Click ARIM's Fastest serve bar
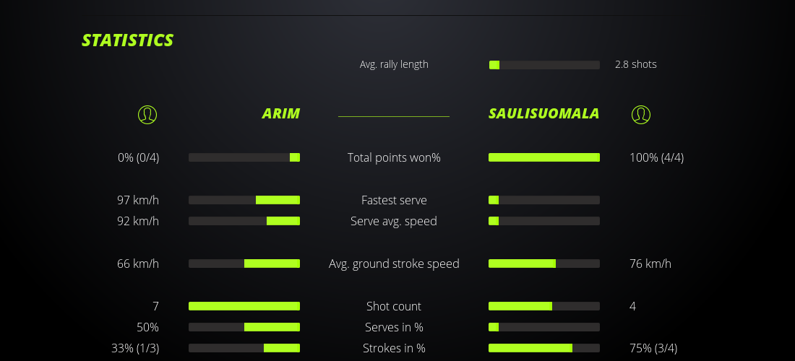 [x=244, y=200]
